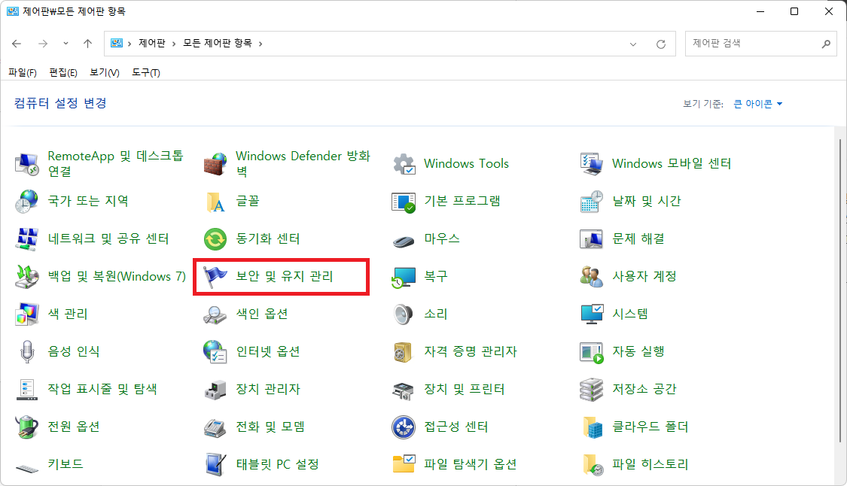Click the 문제 해결 icon
Screen dimensions: 847x486
[x=592, y=238]
